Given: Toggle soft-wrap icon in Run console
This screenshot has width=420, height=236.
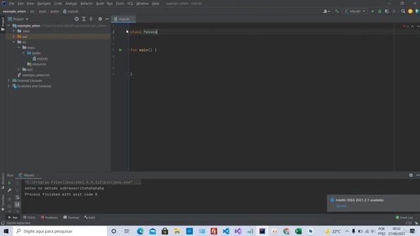Looking at the screenshot, I should click(18, 197).
